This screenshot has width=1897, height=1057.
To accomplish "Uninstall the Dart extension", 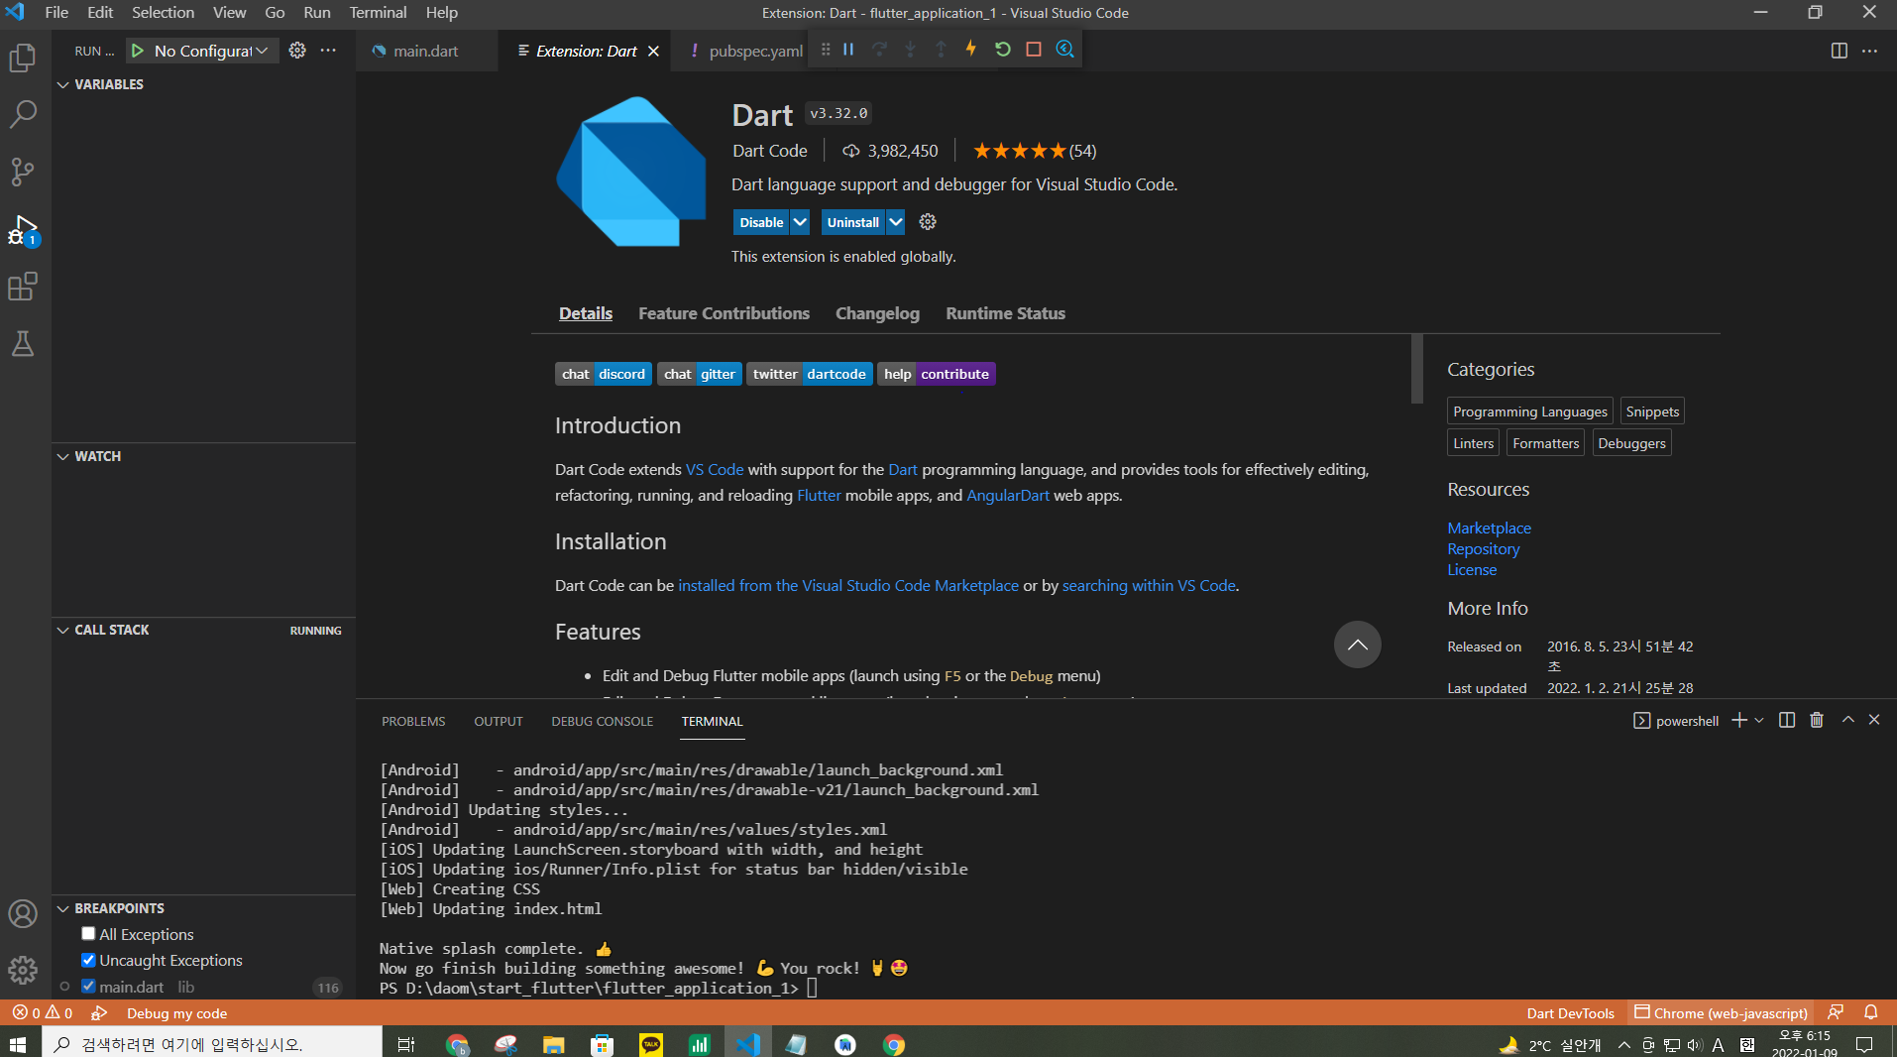I will pos(852,222).
